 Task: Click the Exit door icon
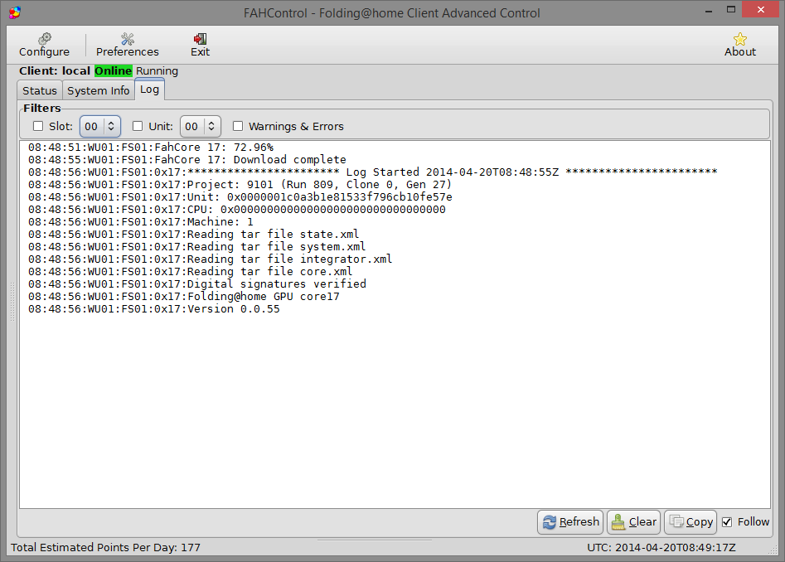(x=200, y=38)
